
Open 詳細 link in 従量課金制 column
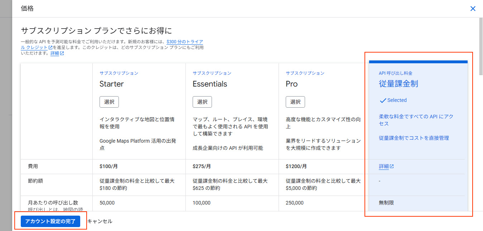point(383,167)
